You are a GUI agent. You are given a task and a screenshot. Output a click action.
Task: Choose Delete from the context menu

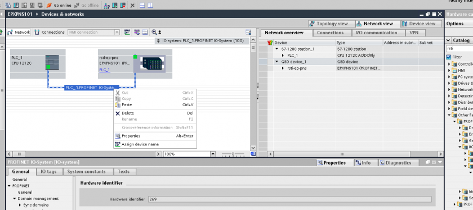[155, 113]
